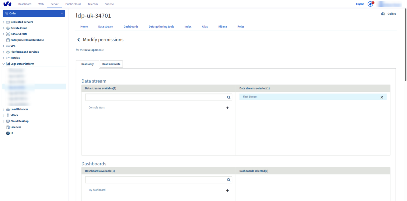This screenshot has width=407, height=201.
Task: Add Console Wars stream with plus icon
Action: pos(227,108)
